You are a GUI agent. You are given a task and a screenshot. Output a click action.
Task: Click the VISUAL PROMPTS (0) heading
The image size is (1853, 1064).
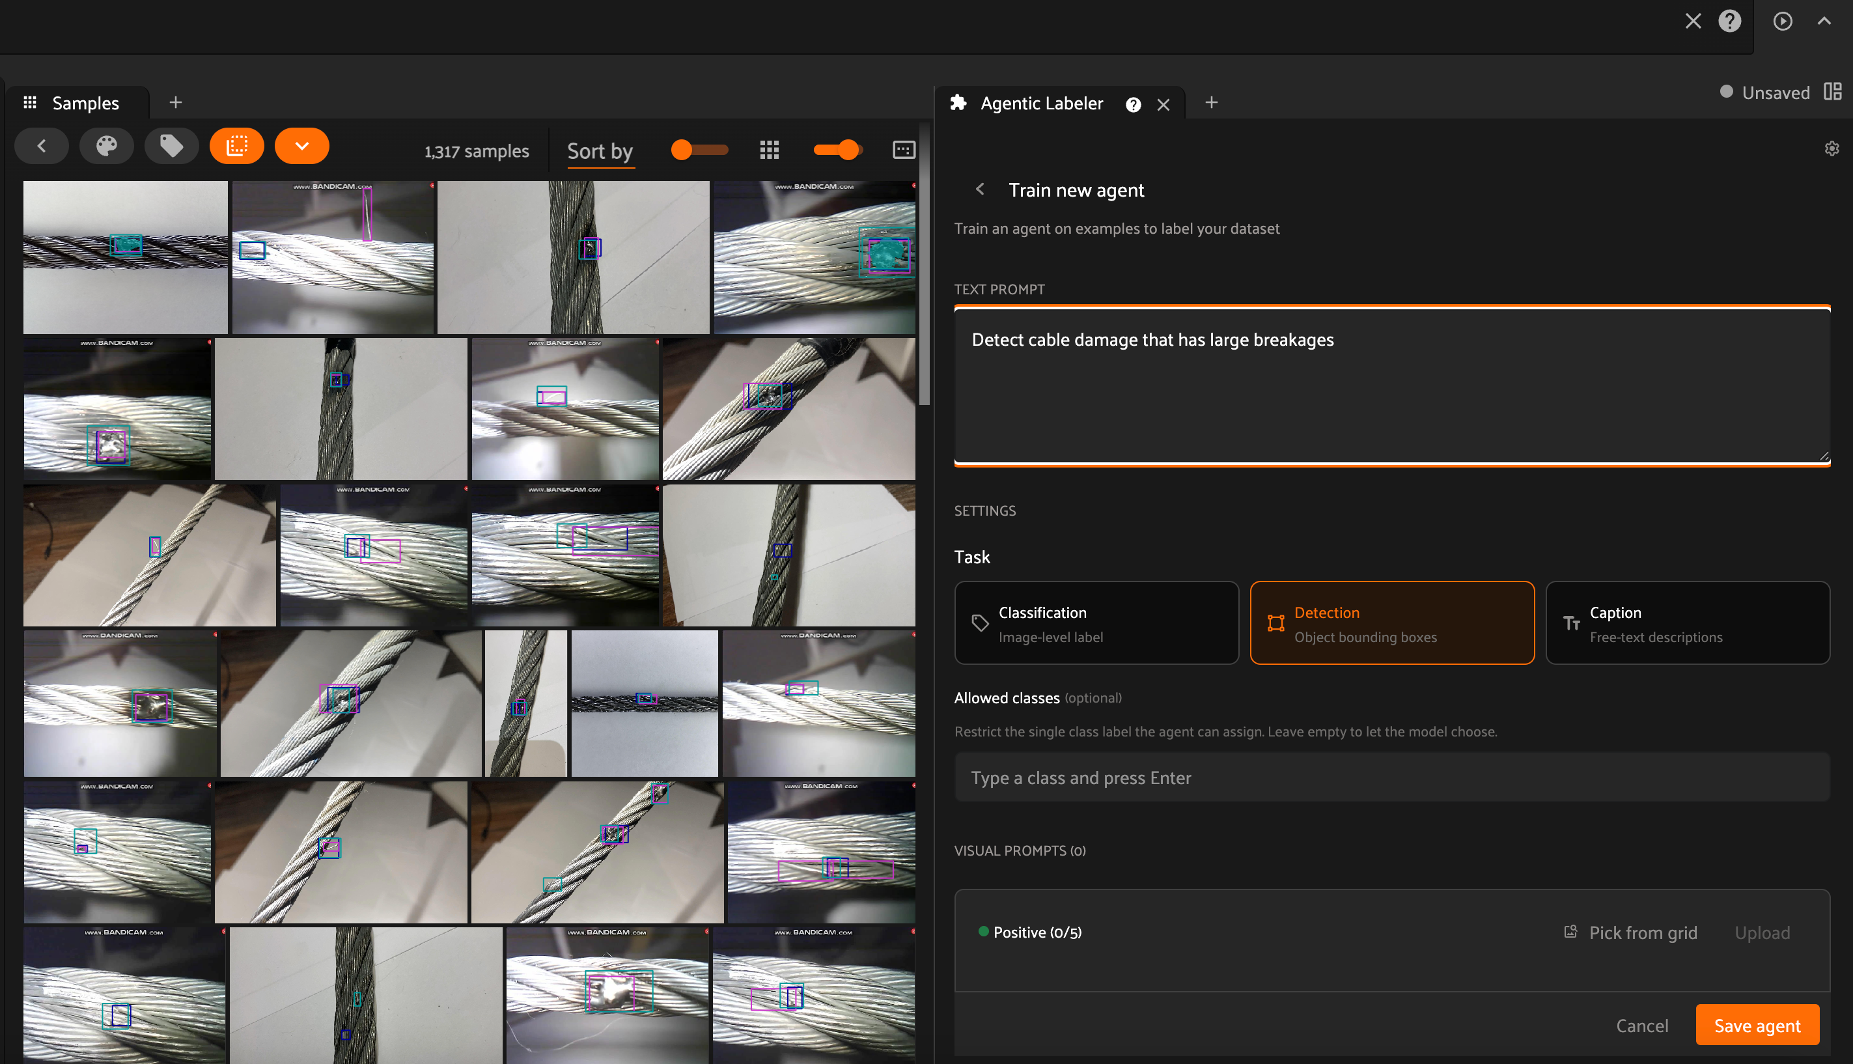pos(1020,850)
